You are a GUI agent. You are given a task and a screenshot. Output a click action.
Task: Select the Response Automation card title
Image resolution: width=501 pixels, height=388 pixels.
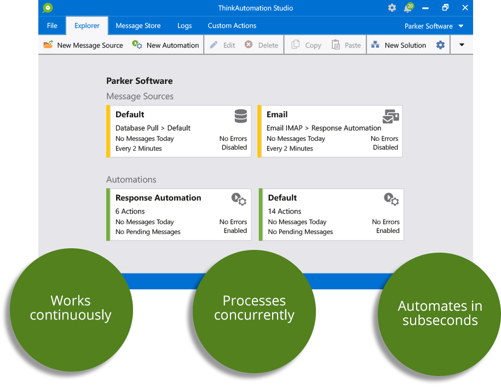pos(158,198)
